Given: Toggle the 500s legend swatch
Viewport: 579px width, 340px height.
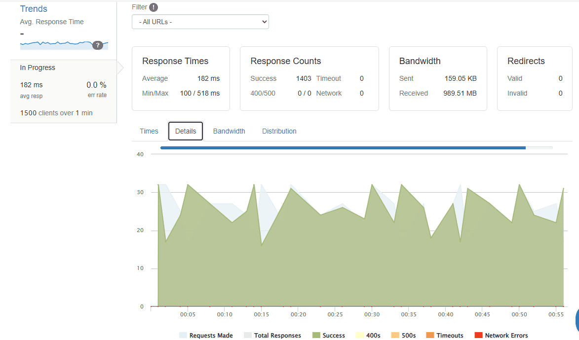Looking at the screenshot, I should click(x=395, y=335).
